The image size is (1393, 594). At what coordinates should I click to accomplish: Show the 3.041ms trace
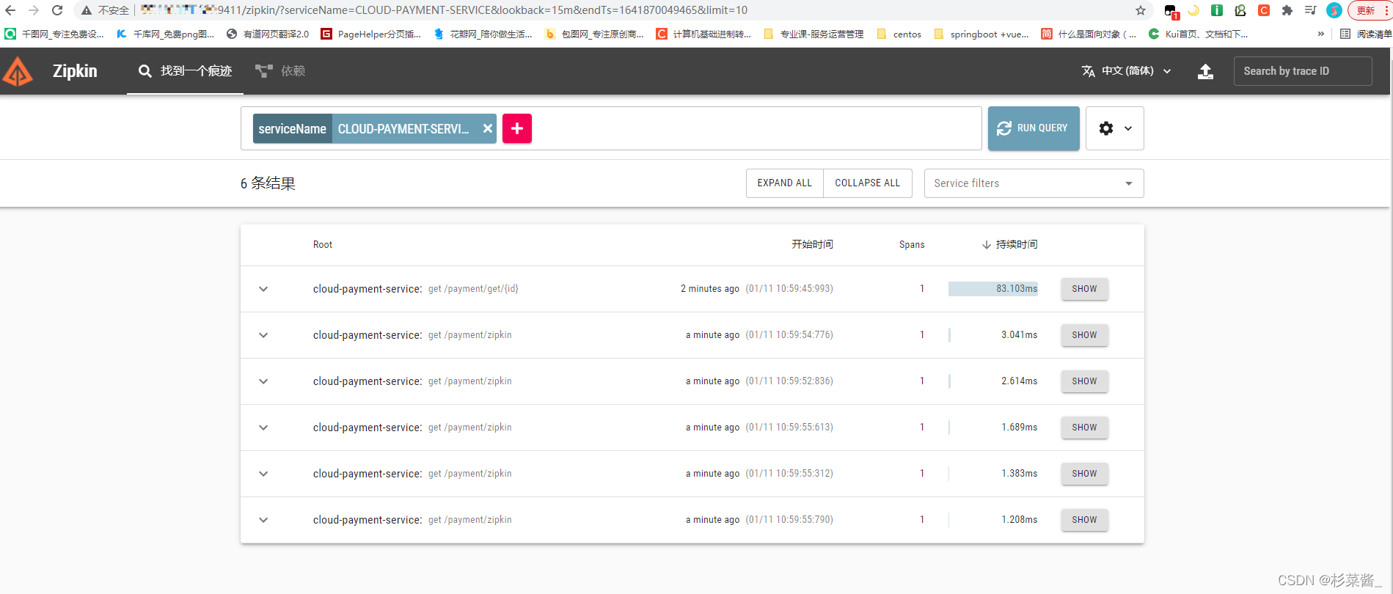tap(1084, 335)
